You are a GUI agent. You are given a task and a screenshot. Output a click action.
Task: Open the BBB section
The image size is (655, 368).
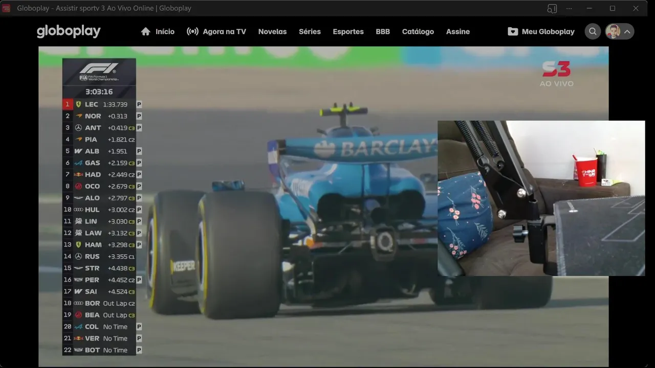pos(383,31)
